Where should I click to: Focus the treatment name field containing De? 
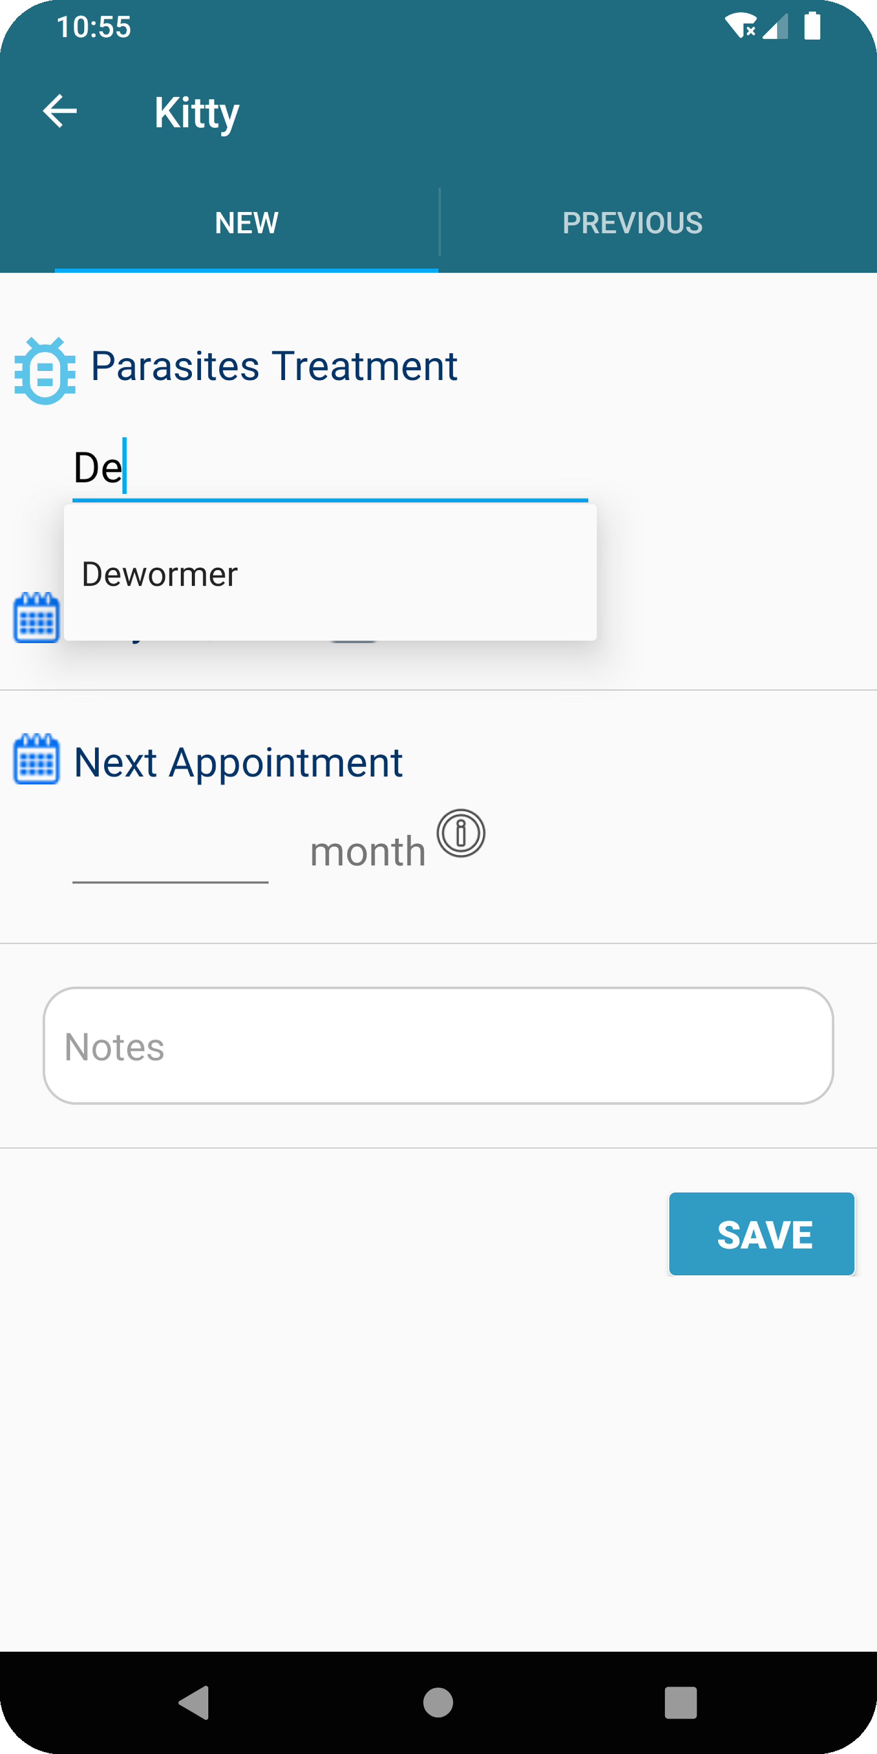[x=329, y=468]
